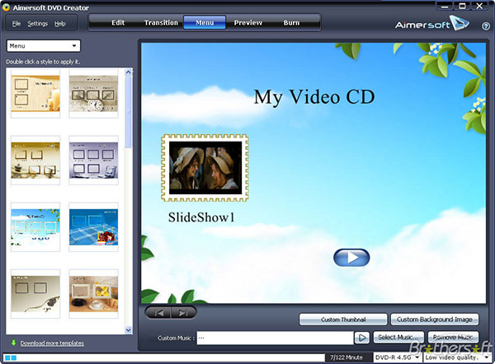495x364 pixels.
Task: Open the File menu
Action: [x=16, y=24]
